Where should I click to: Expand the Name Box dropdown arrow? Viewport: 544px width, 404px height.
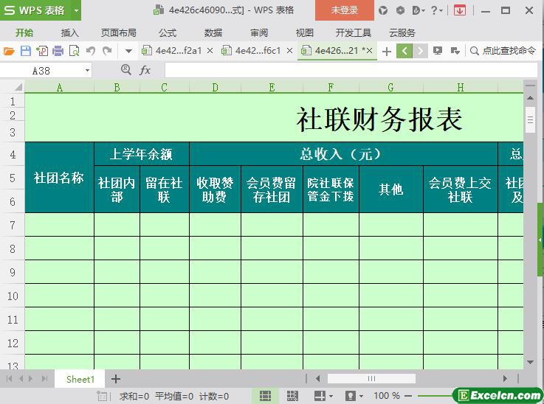click(x=87, y=70)
